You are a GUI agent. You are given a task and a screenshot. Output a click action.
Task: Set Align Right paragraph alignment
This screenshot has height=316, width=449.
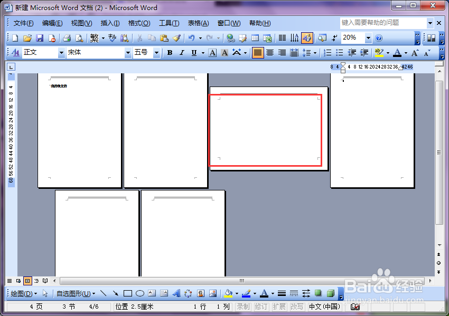click(282, 53)
